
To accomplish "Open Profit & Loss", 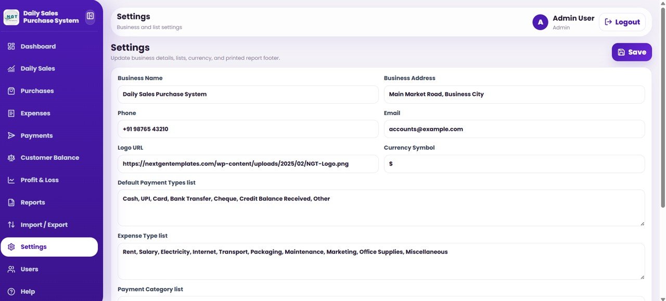I will tap(49, 180).
